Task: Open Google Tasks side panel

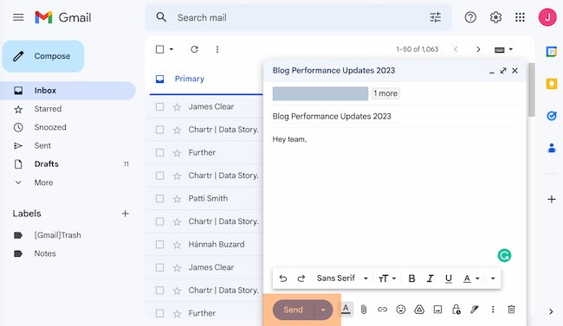Action: click(551, 116)
